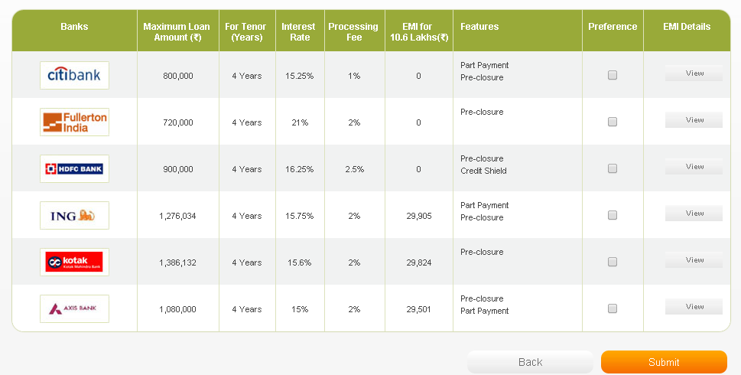
Task: Enable the ING preference checkbox
Action: tap(613, 215)
